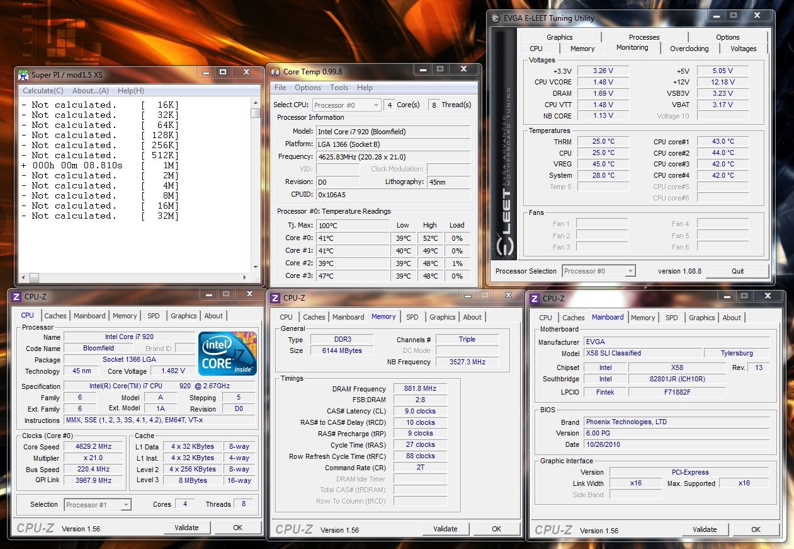Screen dimensions: 794x549
Task: Click Validate in the CPU-Z Motherboard window
Action: pos(705,529)
